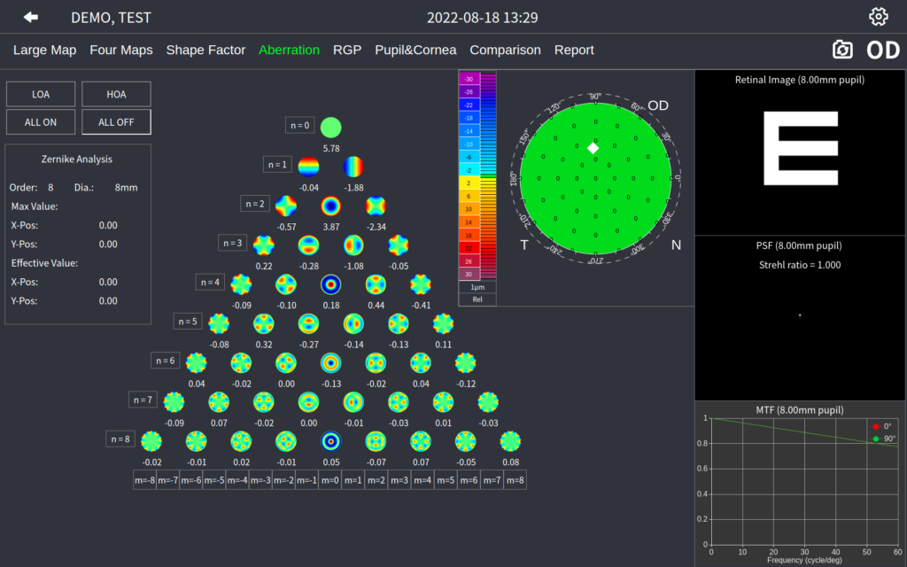Toggle the HOA aberrations button
907x567 pixels.
click(116, 94)
